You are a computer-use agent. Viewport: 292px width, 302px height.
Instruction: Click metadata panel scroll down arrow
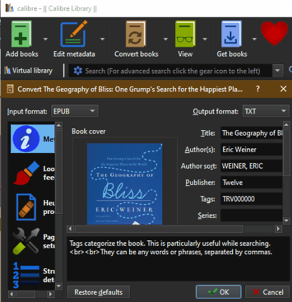(286, 220)
